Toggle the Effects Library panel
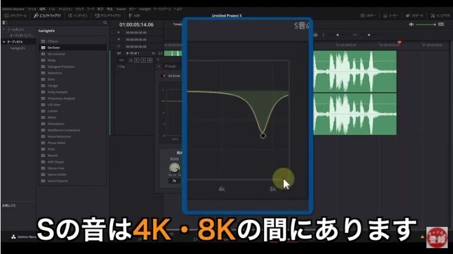The height and width of the screenshot is (254, 453). [x=47, y=15]
